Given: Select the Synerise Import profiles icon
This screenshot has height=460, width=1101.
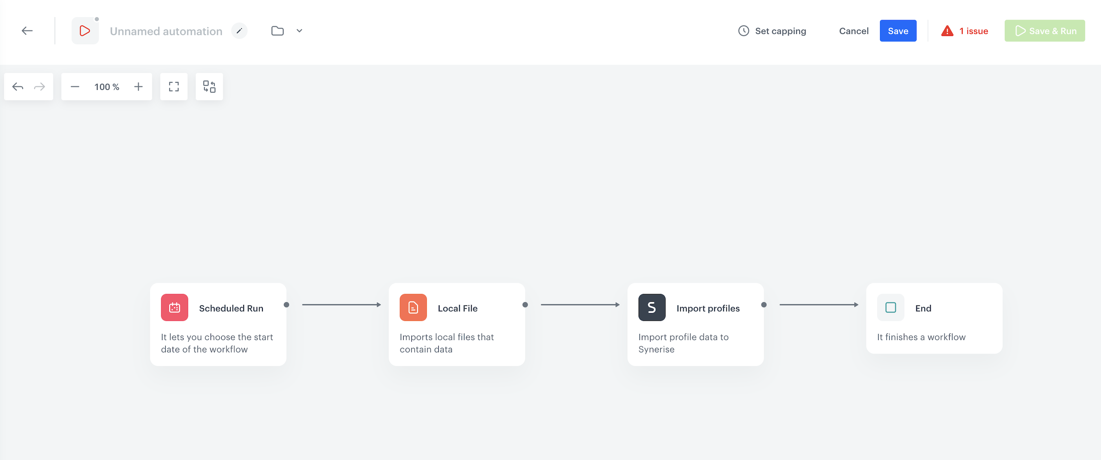Looking at the screenshot, I should [x=652, y=307].
